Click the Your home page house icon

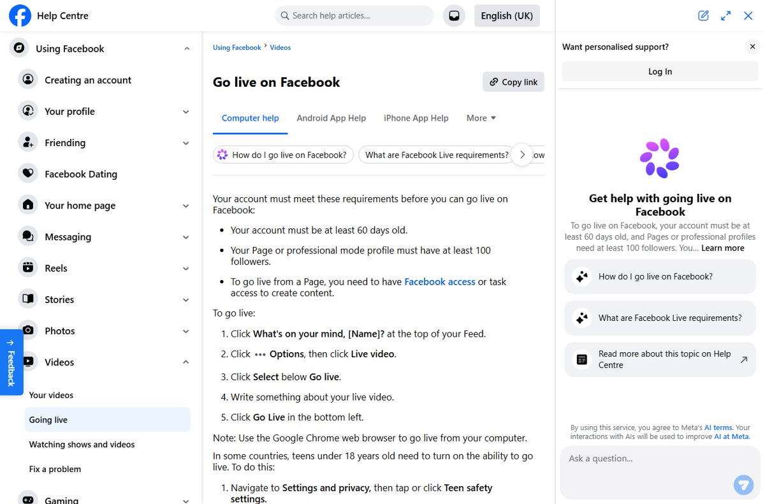(x=28, y=205)
